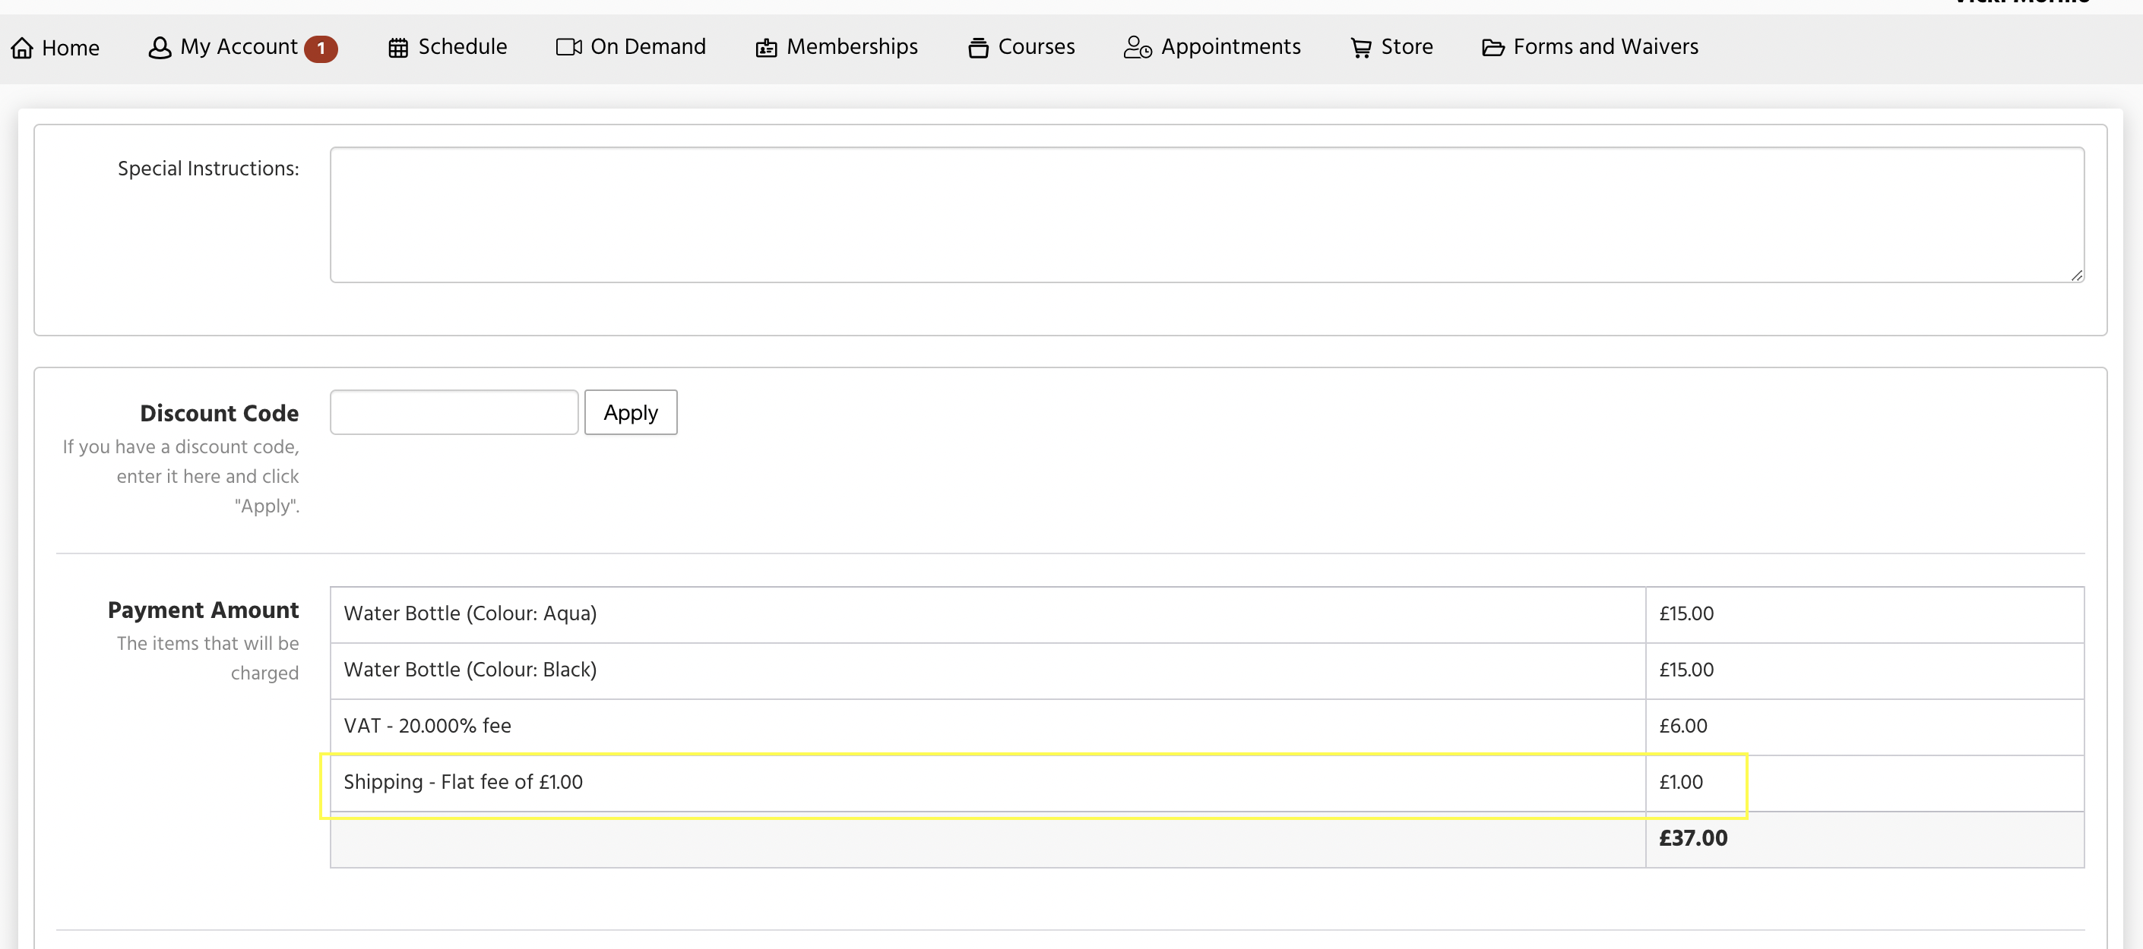The height and width of the screenshot is (949, 2143).
Task: Click the red notification badge on My Account
Action: [x=320, y=49]
